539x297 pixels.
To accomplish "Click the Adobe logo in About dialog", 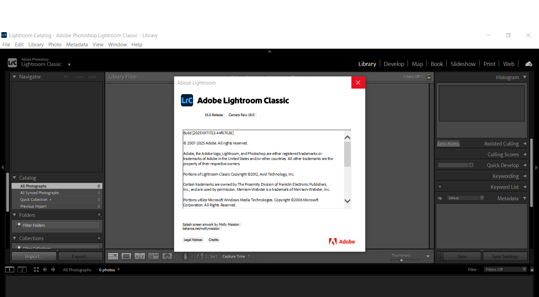I will click(x=342, y=242).
